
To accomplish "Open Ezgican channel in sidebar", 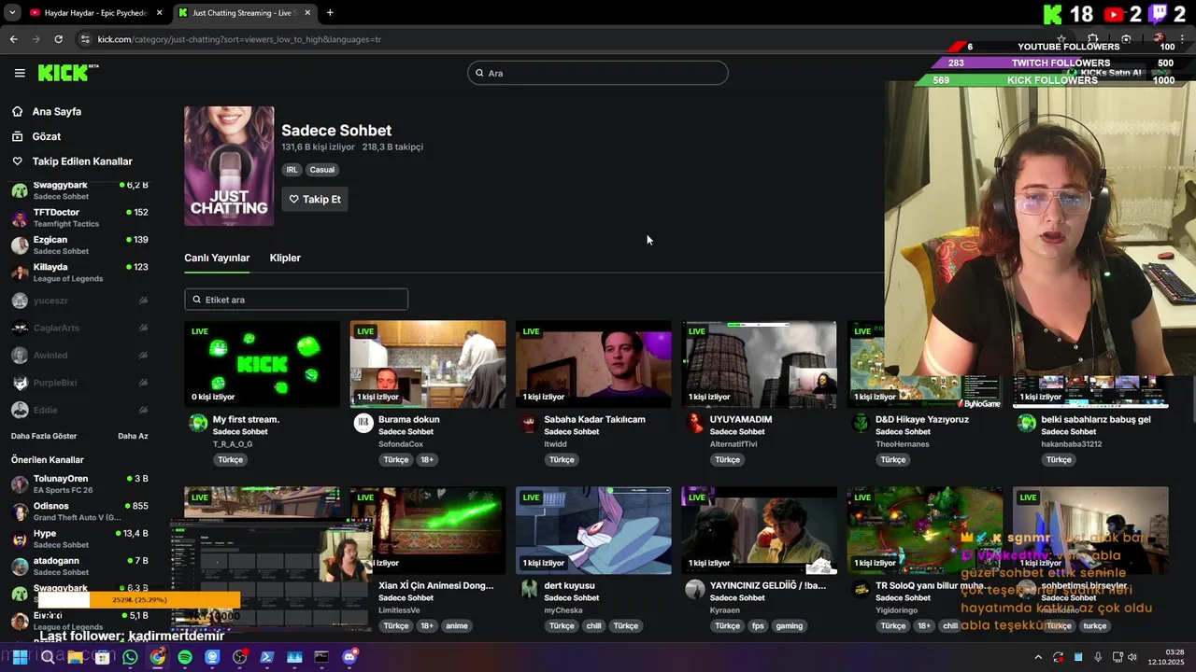I will (79, 245).
